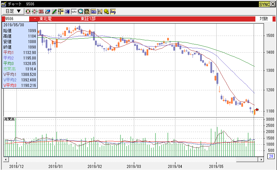Click the red-green candlestick compare icon
The width and height of the screenshot is (277, 170).
[35, 11]
